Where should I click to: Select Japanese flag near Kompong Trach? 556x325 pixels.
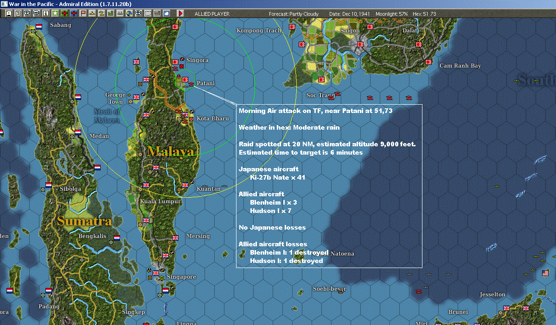click(x=292, y=27)
